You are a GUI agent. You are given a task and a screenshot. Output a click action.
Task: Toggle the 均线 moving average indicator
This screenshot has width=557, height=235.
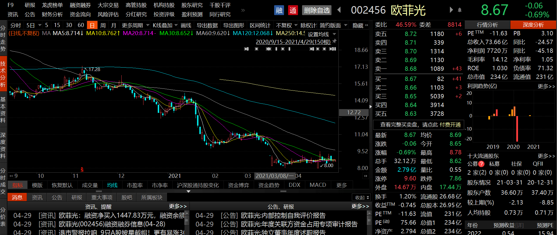coord(112,185)
